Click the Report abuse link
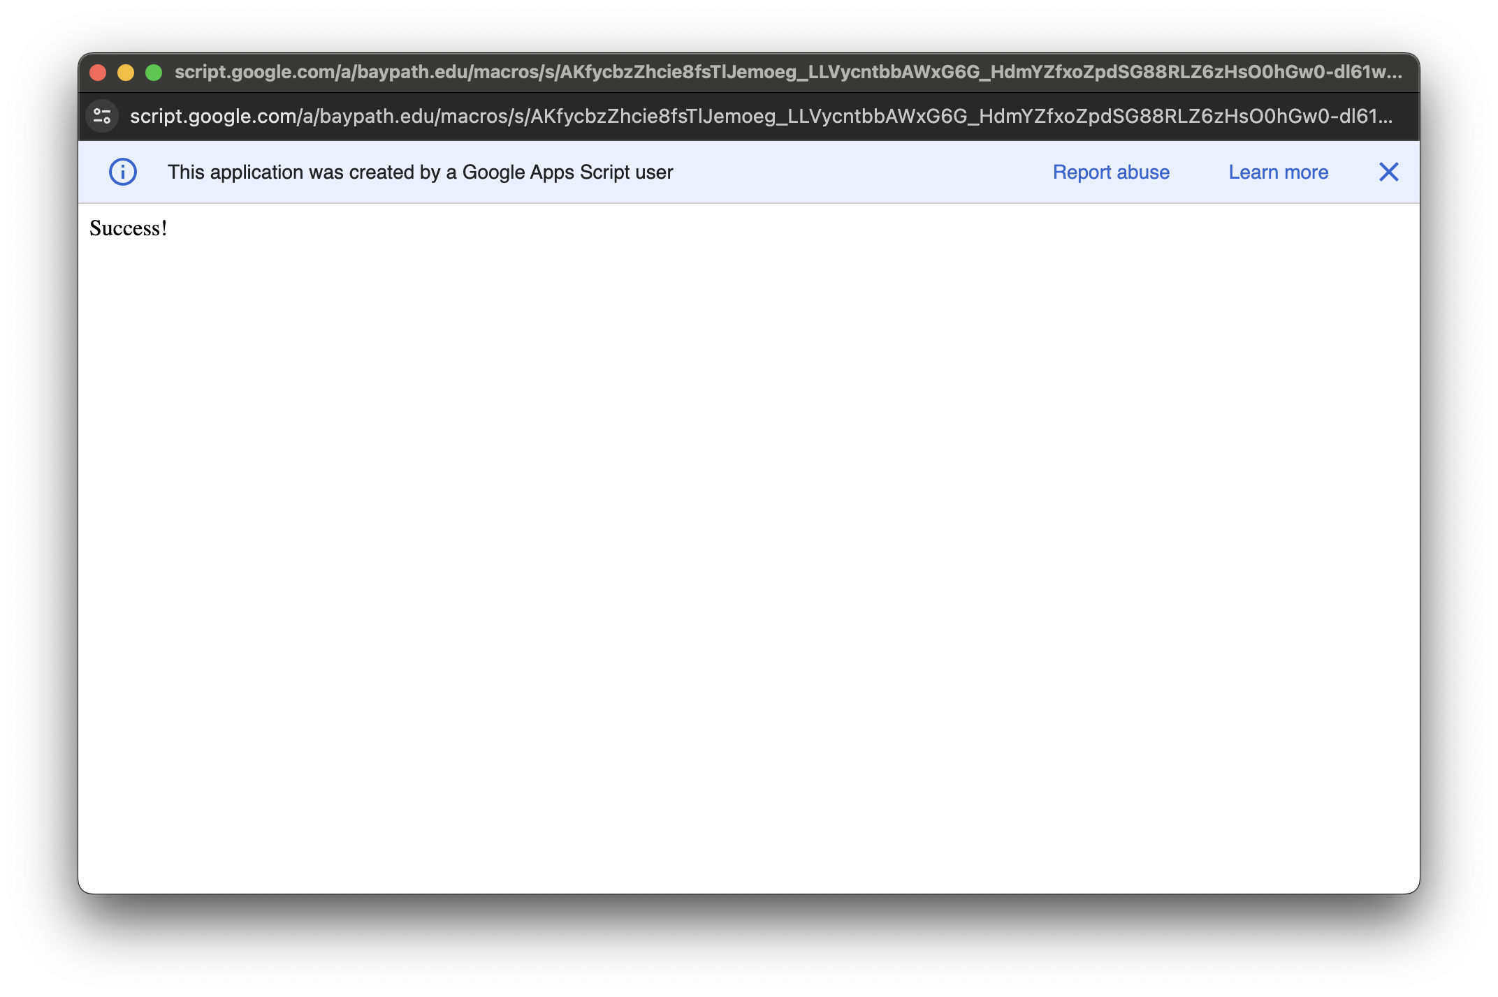 click(x=1110, y=172)
